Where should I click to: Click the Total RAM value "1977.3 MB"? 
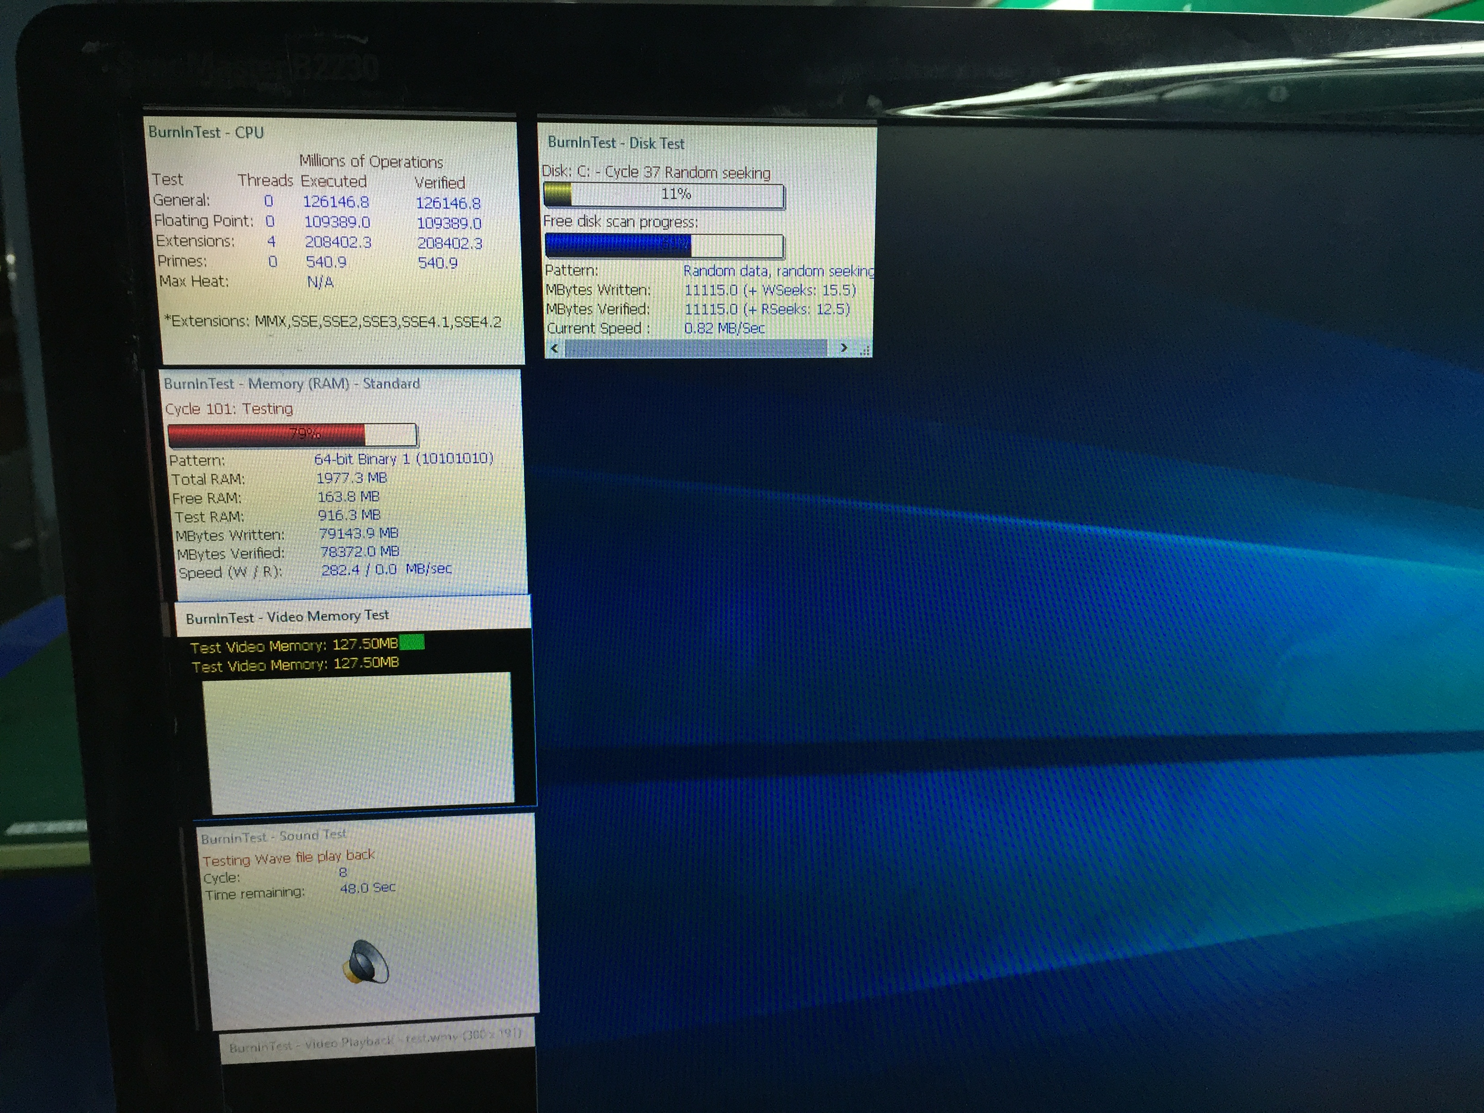[x=351, y=478]
